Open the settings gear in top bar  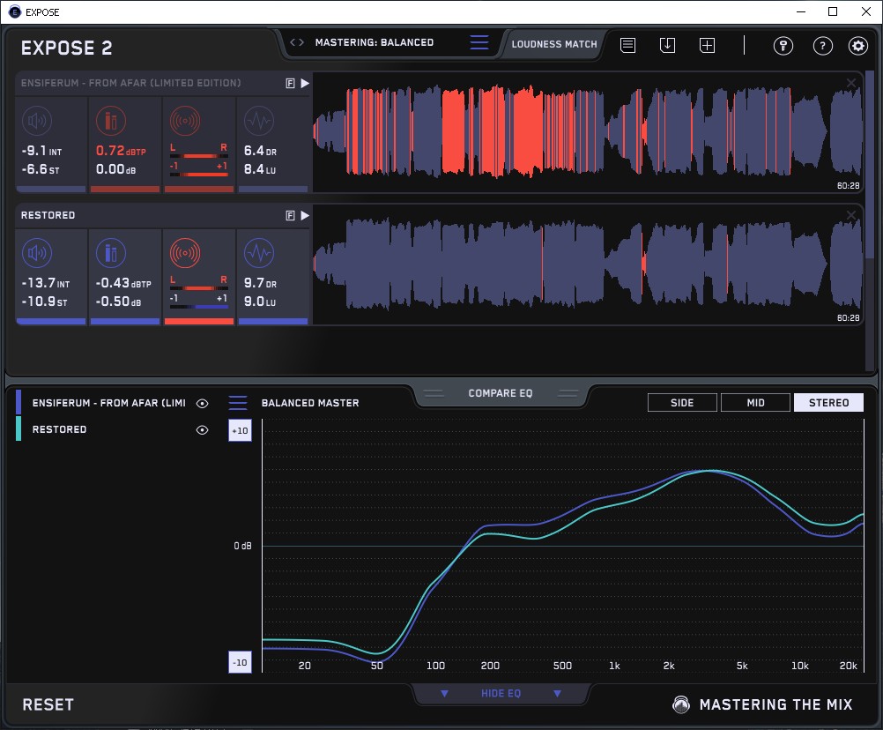[857, 46]
